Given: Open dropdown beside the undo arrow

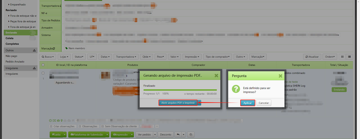Looking at the screenshot, I should [x=184, y=135].
